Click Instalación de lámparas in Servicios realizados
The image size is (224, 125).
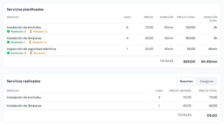click(x=24, y=106)
